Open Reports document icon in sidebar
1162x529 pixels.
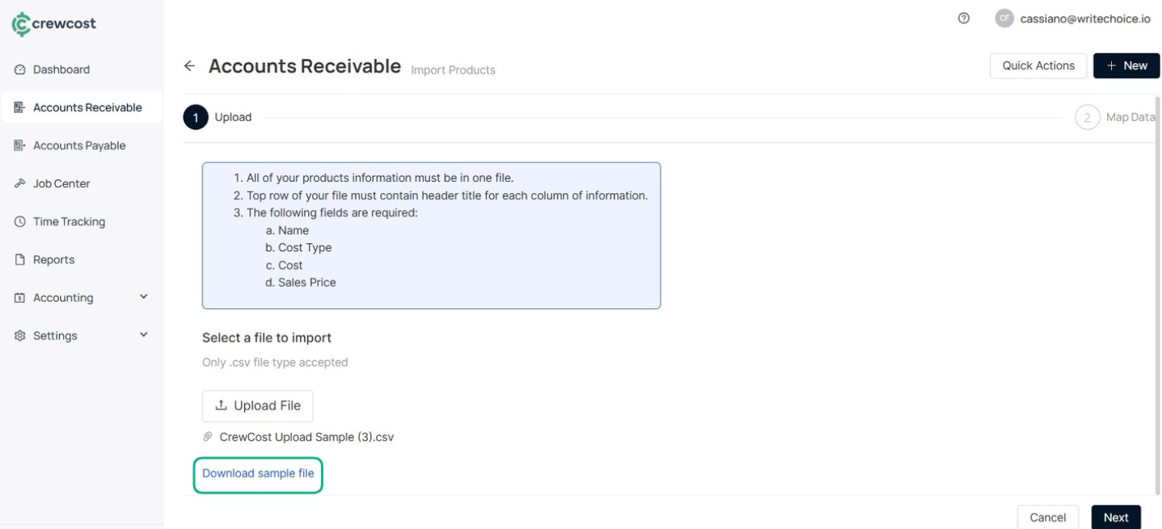tap(19, 259)
